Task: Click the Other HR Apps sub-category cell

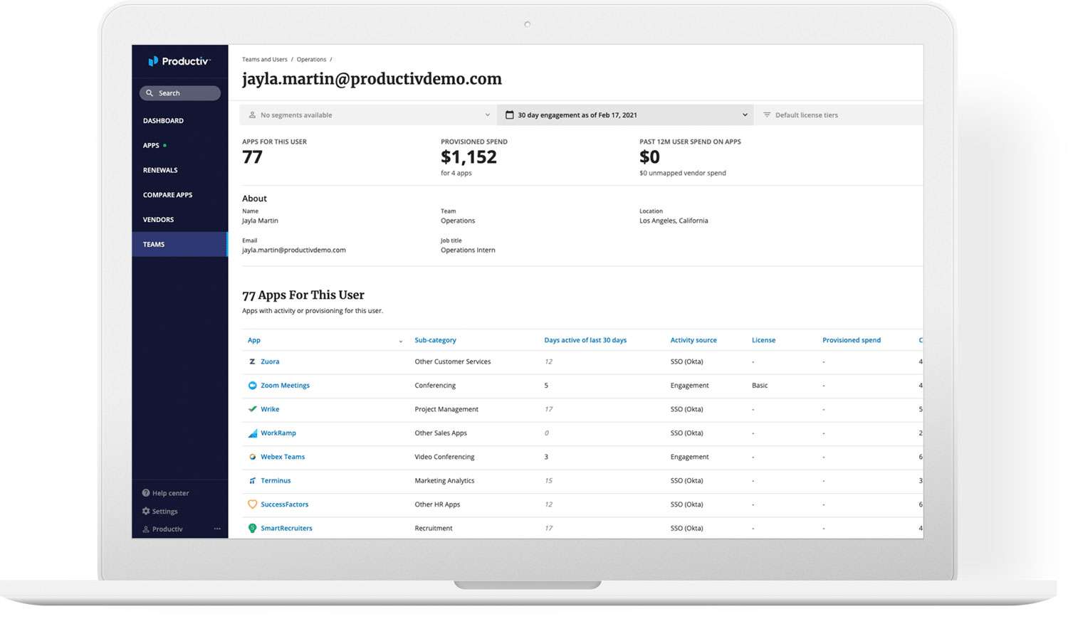Action: 437,504
